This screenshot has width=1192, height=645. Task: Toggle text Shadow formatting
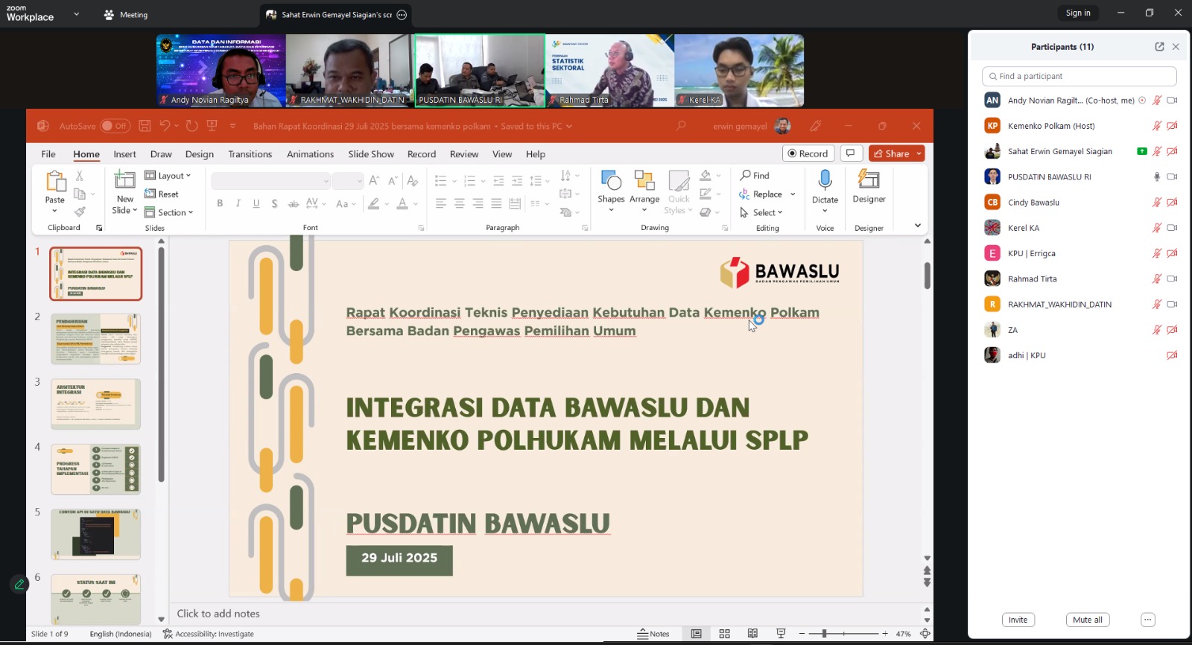pyautogui.click(x=275, y=203)
